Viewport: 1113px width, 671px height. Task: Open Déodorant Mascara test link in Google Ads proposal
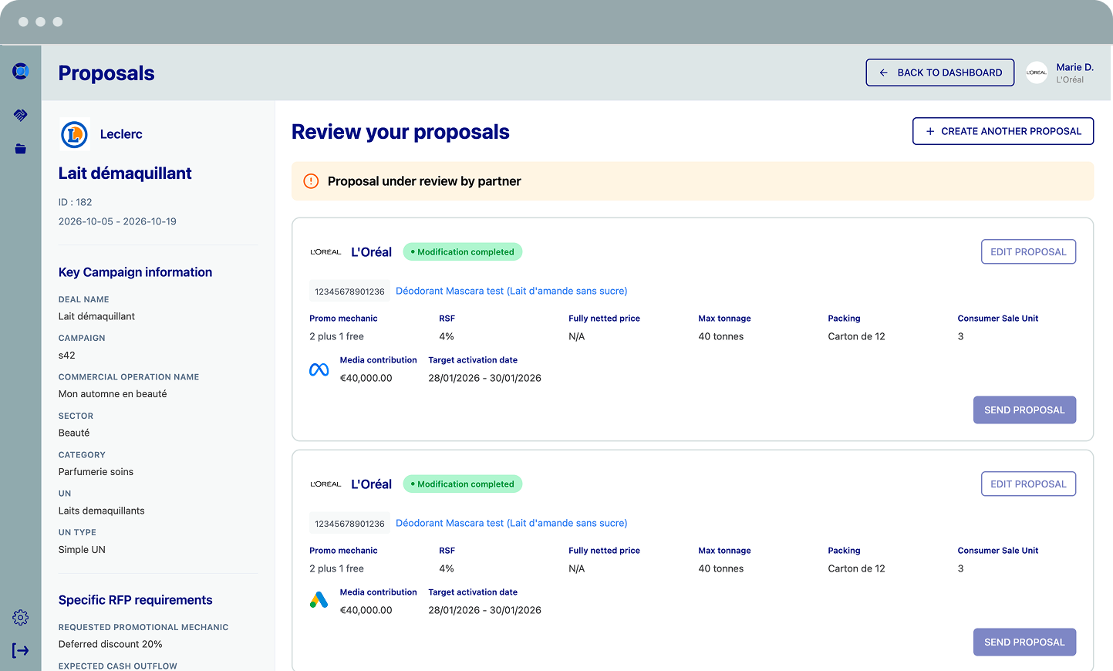[x=511, y=523]
